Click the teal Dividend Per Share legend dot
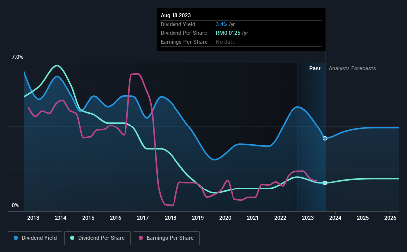This screenshot has height=252, width=407. (72, 238)
